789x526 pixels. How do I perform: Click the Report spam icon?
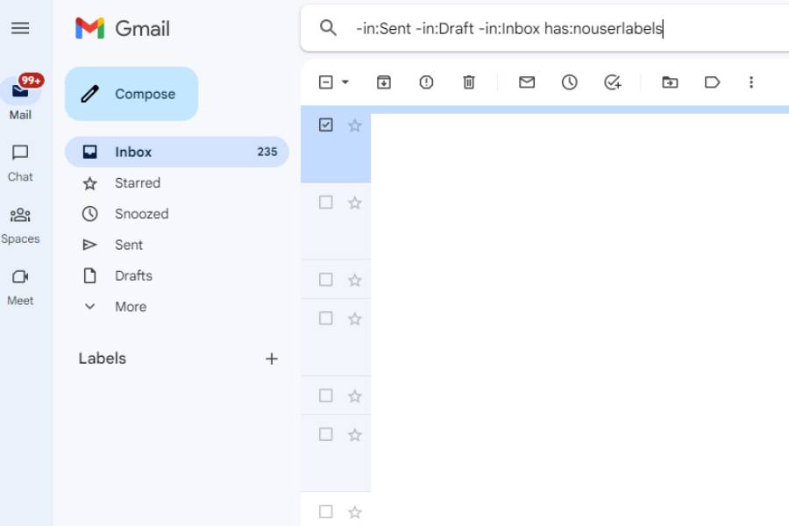tap(426, 82)
